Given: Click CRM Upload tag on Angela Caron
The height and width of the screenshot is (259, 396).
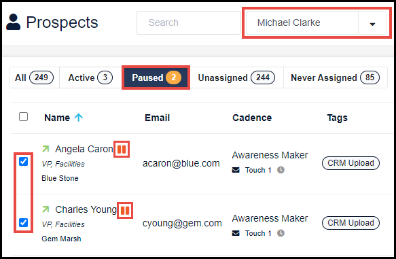Looking at the screenshot, I should [x=350, y=163].
